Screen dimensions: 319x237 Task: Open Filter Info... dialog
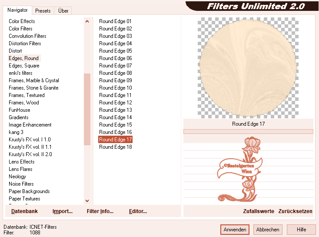(x=100, y=211)
